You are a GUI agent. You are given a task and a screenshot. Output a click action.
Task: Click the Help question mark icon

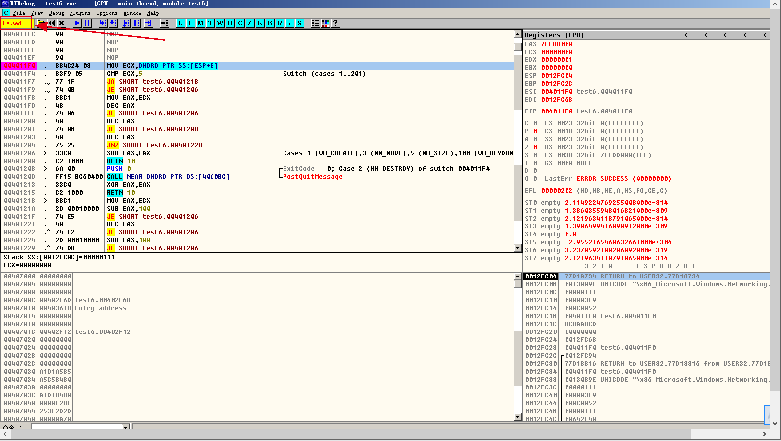point(336,23)
